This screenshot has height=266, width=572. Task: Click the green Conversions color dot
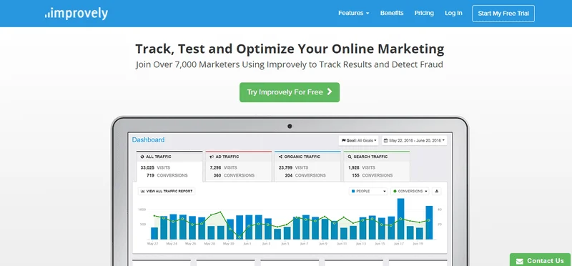[x=395, y=191]
